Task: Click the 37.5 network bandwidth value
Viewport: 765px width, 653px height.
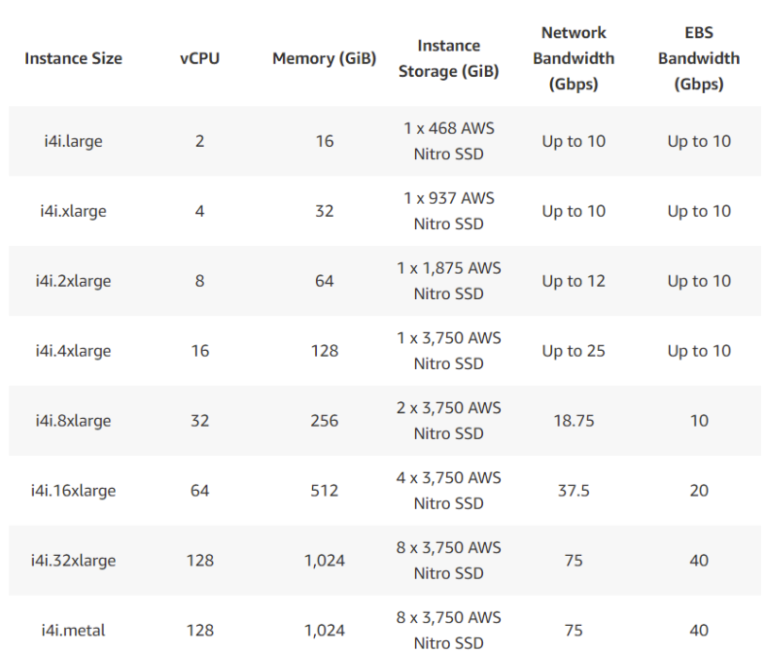Action: click(x=574, y=490)
